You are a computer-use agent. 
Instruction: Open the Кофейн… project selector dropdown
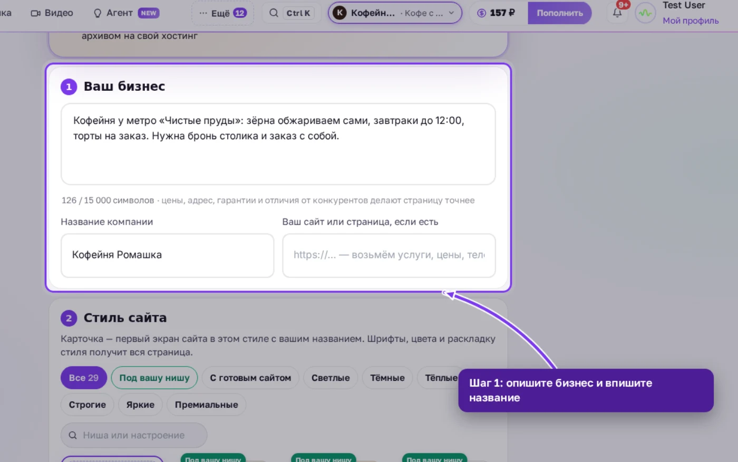click(x=395, y=13)
